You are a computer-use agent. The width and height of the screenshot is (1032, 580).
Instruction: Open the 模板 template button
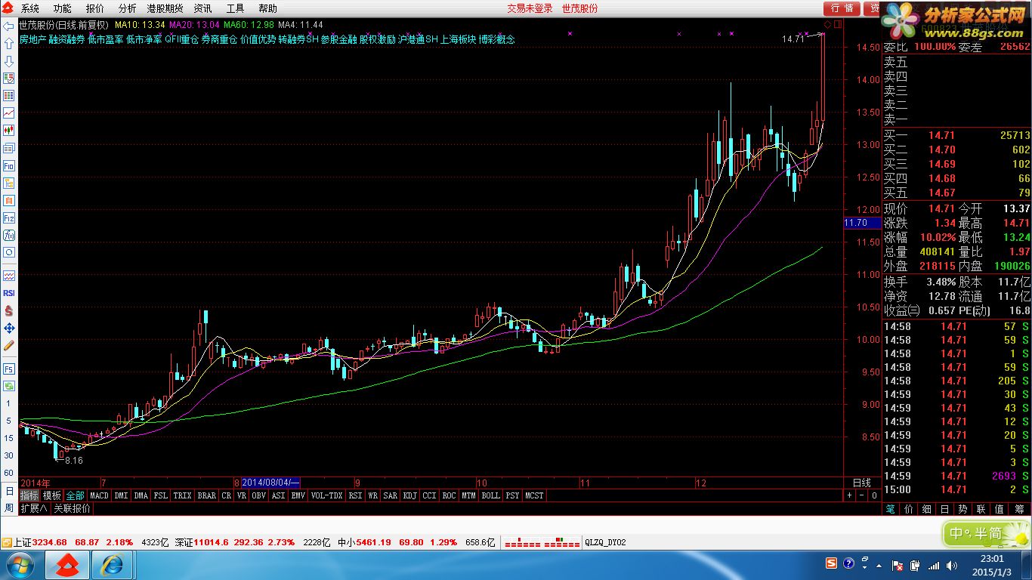(x=52, y=496)
